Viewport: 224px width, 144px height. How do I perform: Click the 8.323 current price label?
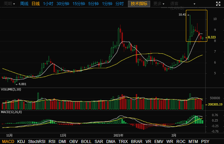point(212,37)
